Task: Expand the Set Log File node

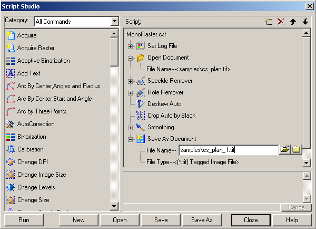Action: coord(130,46)
